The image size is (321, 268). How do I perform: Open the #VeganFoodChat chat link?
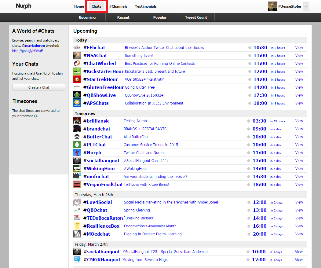click(103, 185)
